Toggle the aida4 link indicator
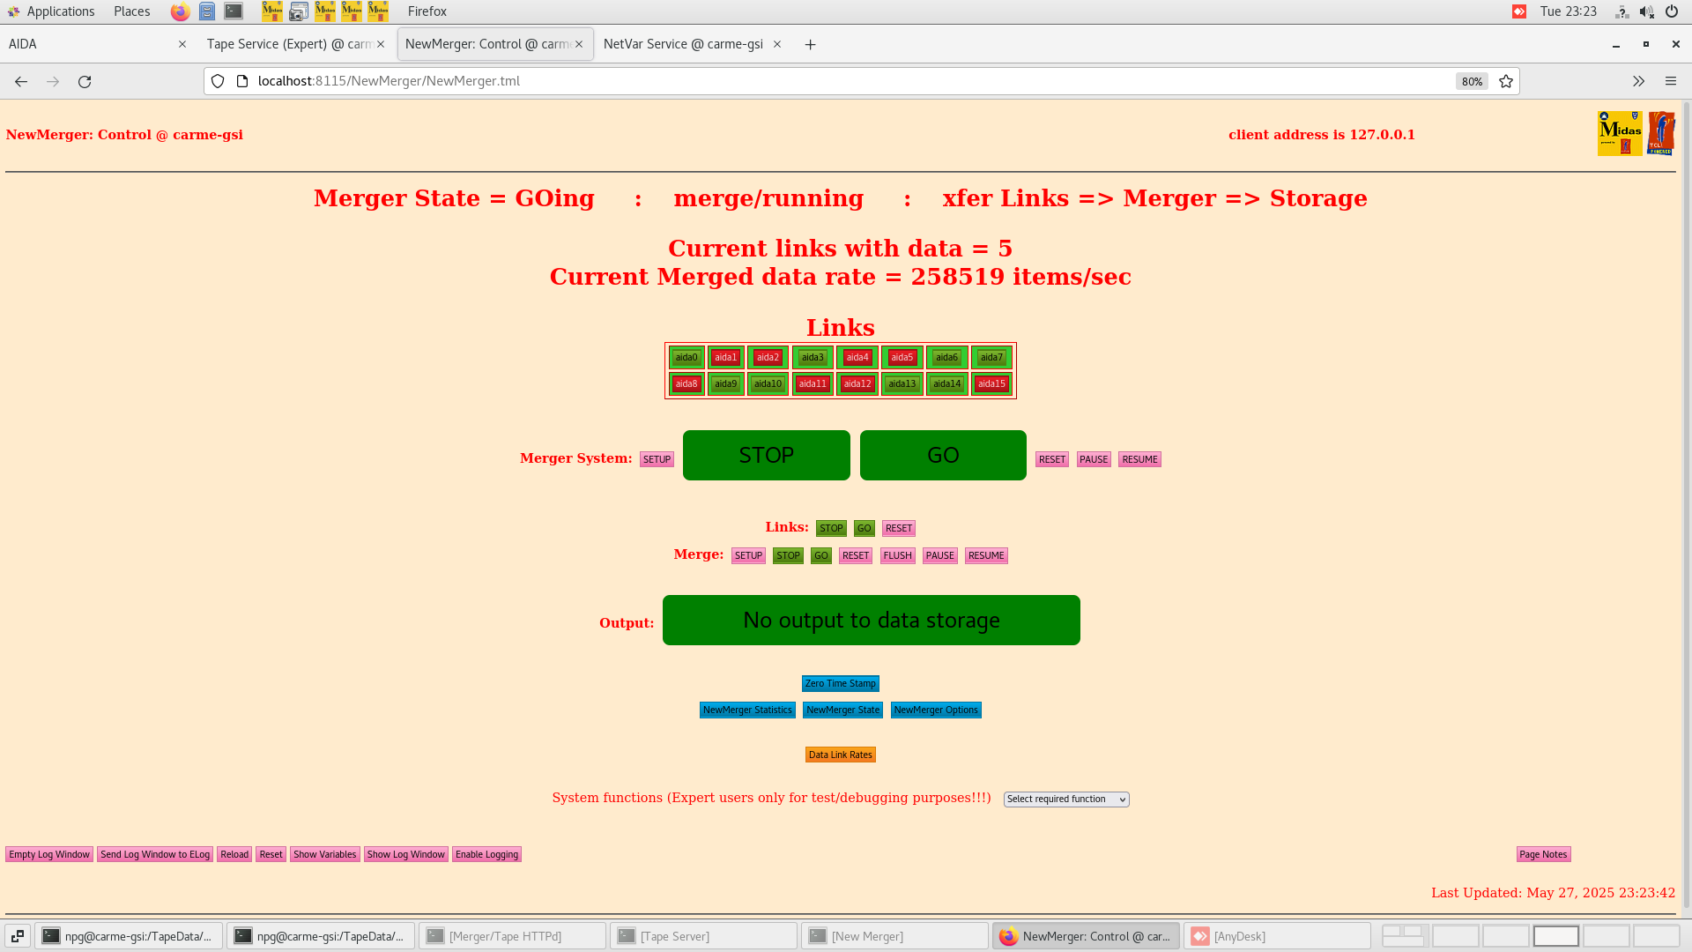 (x=857, y=357)
